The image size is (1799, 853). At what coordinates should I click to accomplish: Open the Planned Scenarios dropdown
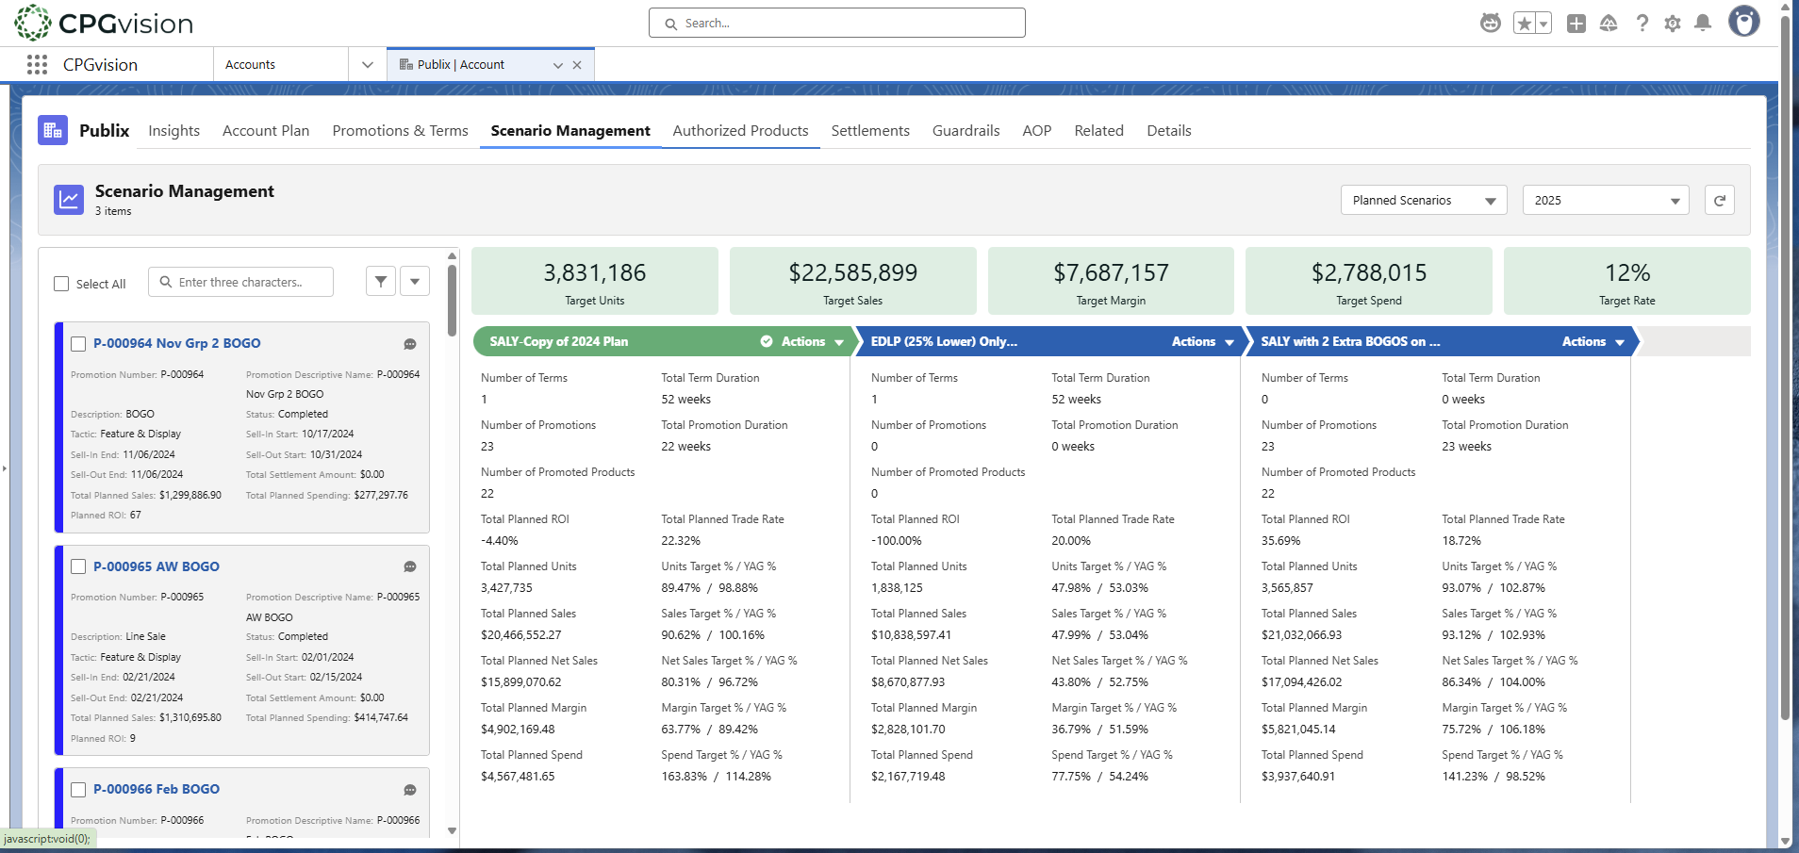click(x=1423, y=200)
